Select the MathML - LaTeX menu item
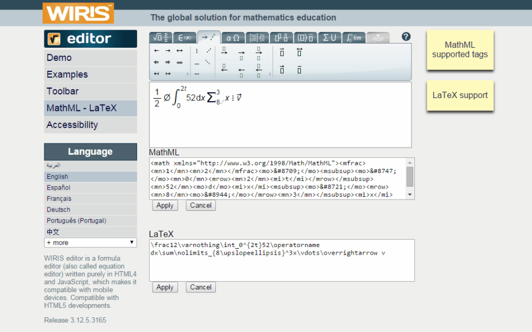 click(x=90, y=108)
